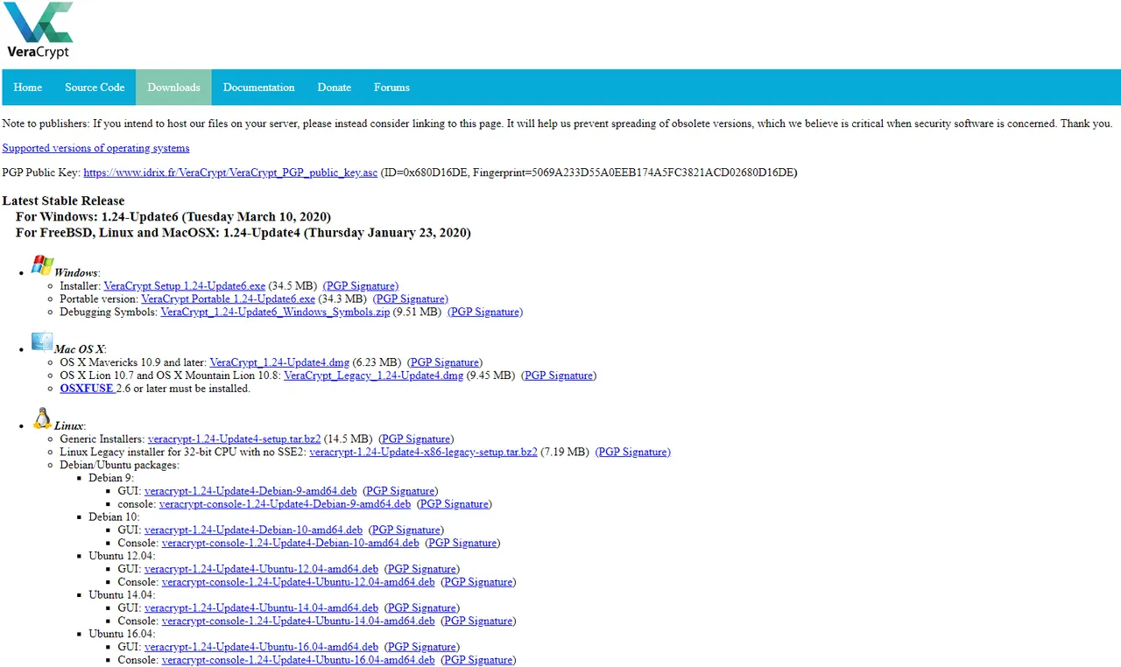Viewport: 1121px width, 667px height.
Task: Download Ubuntu 14.04 console deb package
Action: click(x=298, y=621)
